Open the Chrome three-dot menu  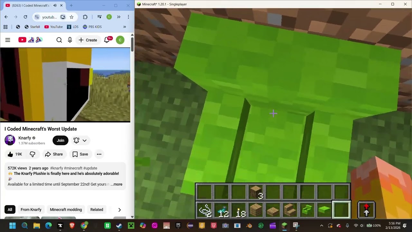[x=128, y=17]
